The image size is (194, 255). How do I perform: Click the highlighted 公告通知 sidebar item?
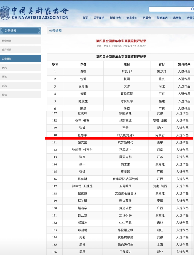(20, 58)
